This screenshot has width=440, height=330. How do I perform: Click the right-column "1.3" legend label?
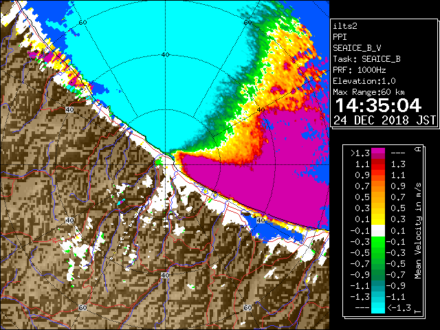(x=398, y=164)
